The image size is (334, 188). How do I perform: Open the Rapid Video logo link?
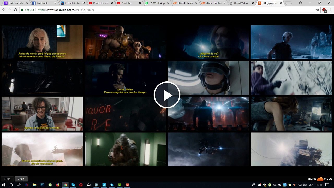click(320, 179)
